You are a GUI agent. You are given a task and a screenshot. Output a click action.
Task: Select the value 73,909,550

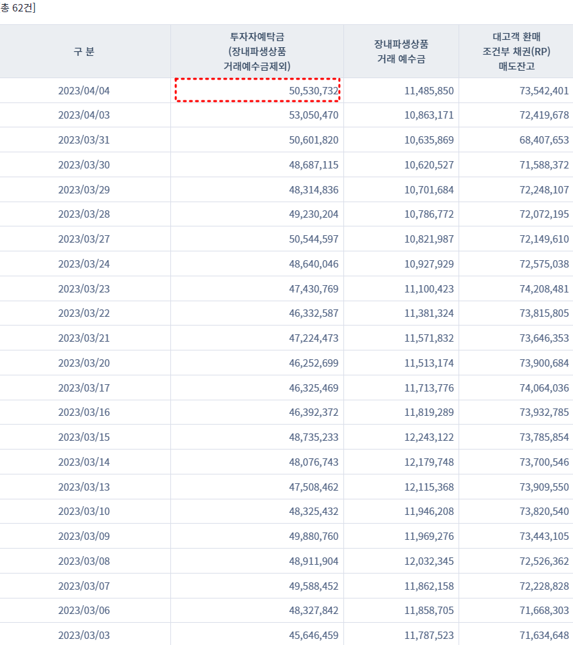(x=544, y=487)
